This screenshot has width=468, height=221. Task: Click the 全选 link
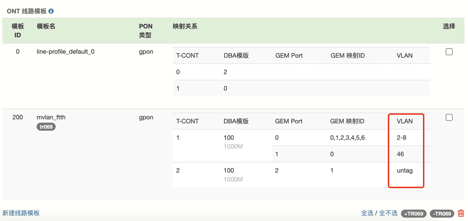tap(367, 213)
